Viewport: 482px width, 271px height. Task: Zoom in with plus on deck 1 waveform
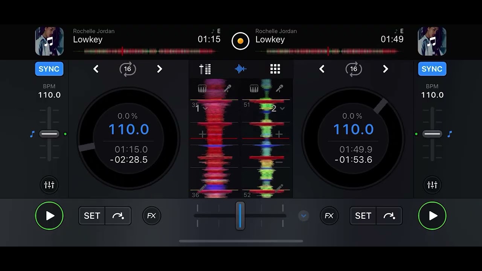click(203, 134)
